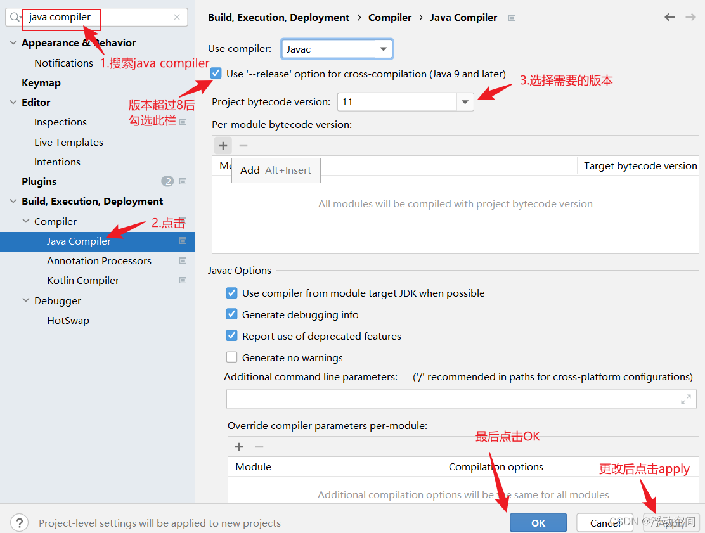Remove per-module compiler parameter override

click(259, 447)
